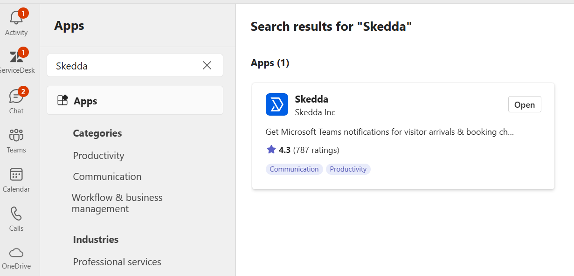Filter by Communication category
The image size is (574, 276).
tap(107, 176)
